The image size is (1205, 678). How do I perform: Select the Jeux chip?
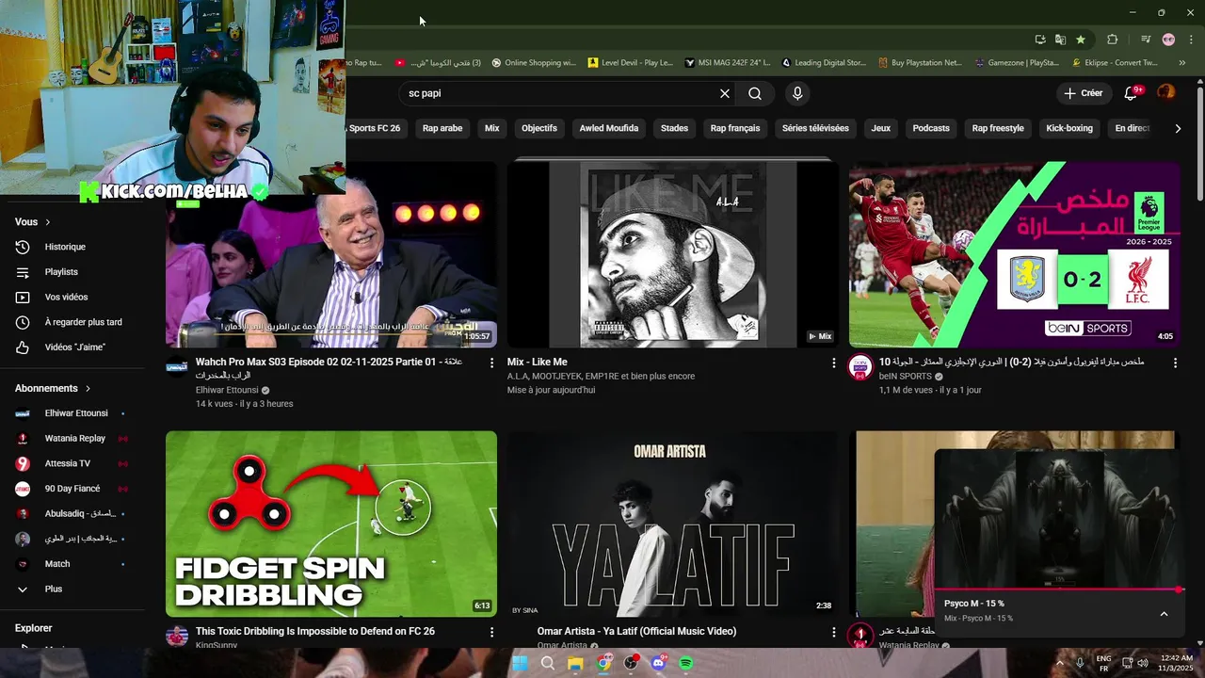881,128
